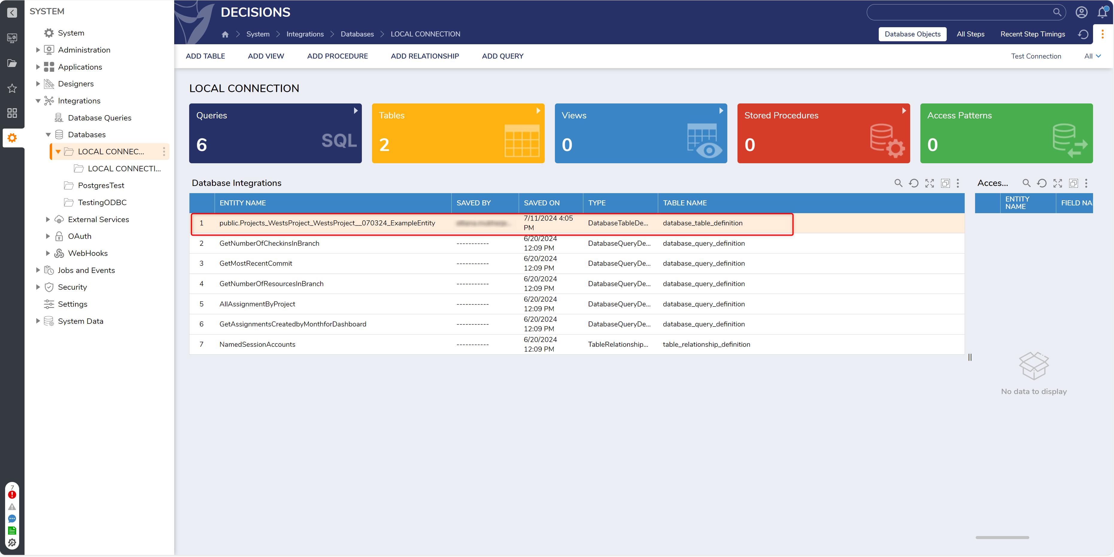Expand the Designers tree node

(x=38, y=84)
